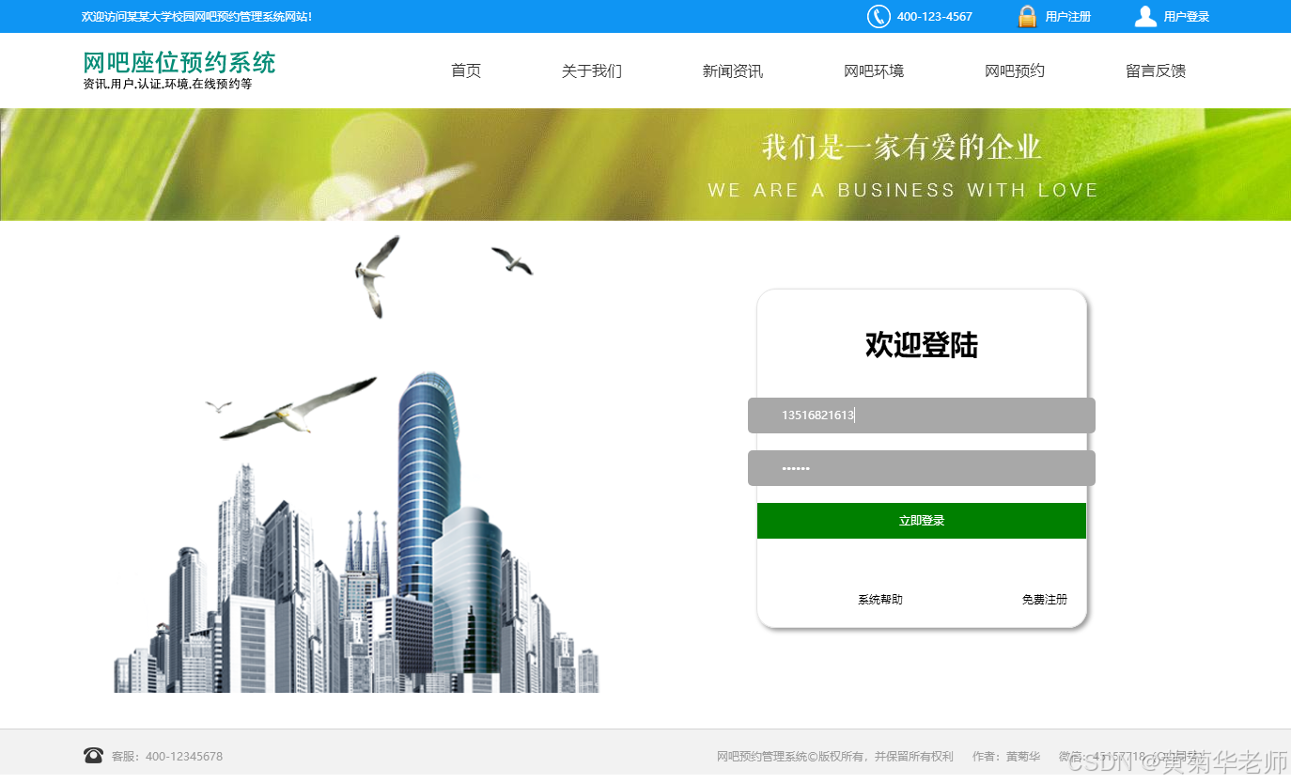Click the 网吧座位预约系统 site logo
Screen dimensions: 1291x784
(x=179, y=63)
